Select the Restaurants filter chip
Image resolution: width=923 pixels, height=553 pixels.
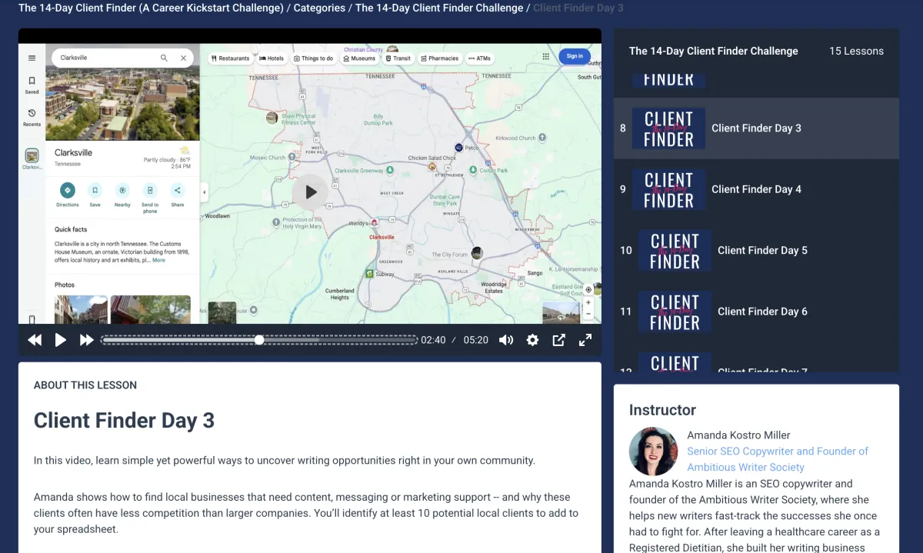click(230, 58)
